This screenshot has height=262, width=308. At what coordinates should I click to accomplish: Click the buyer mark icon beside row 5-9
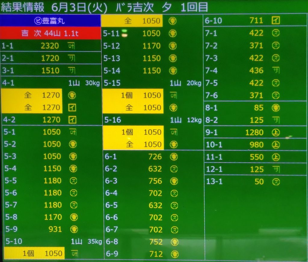click(73, 229)
